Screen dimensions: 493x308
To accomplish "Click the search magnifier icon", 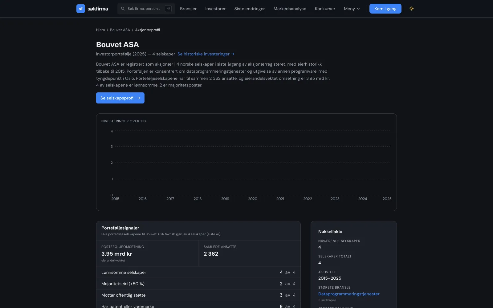I will [123, 9].
